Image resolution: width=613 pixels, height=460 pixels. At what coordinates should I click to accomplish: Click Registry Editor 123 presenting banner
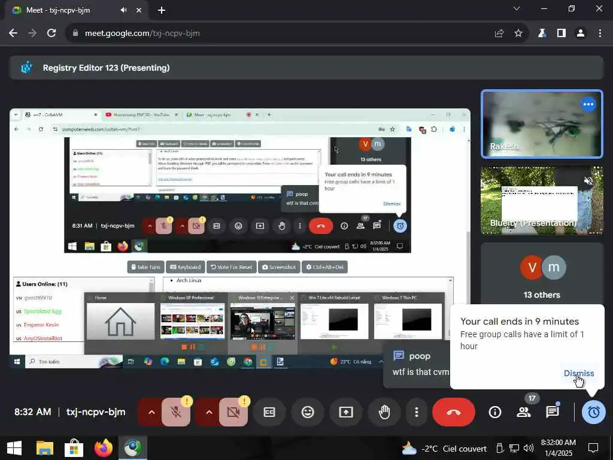306,68
